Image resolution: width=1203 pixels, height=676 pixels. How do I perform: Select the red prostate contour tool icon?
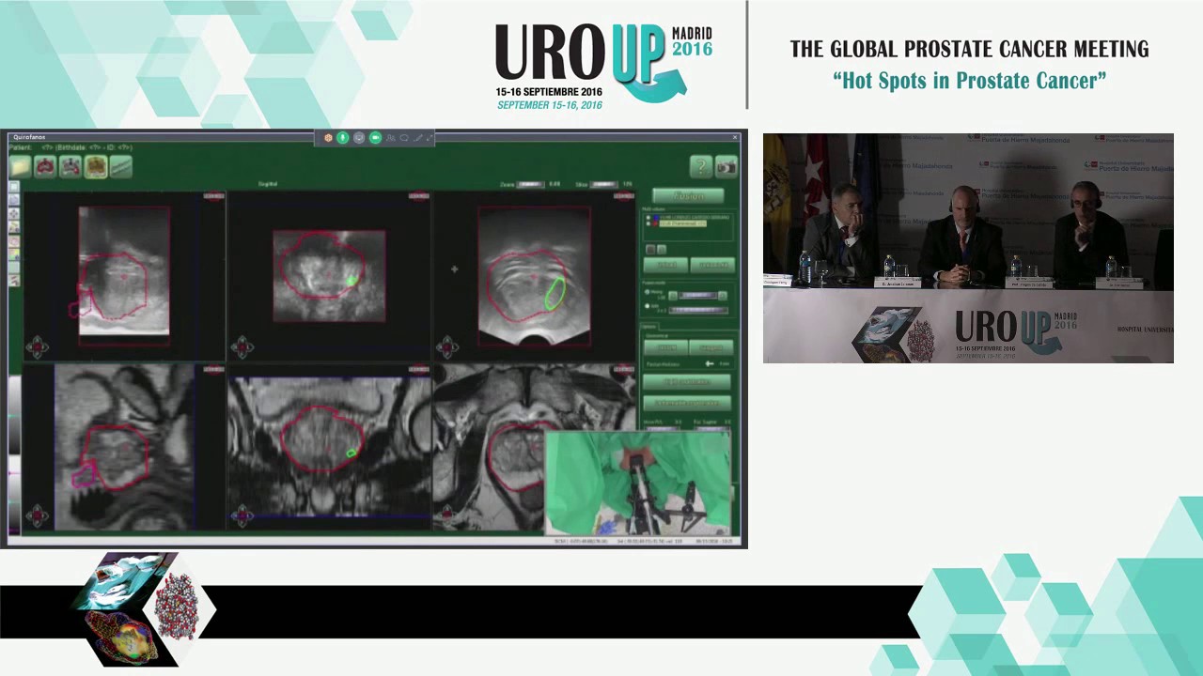click(x=45, y=166)
